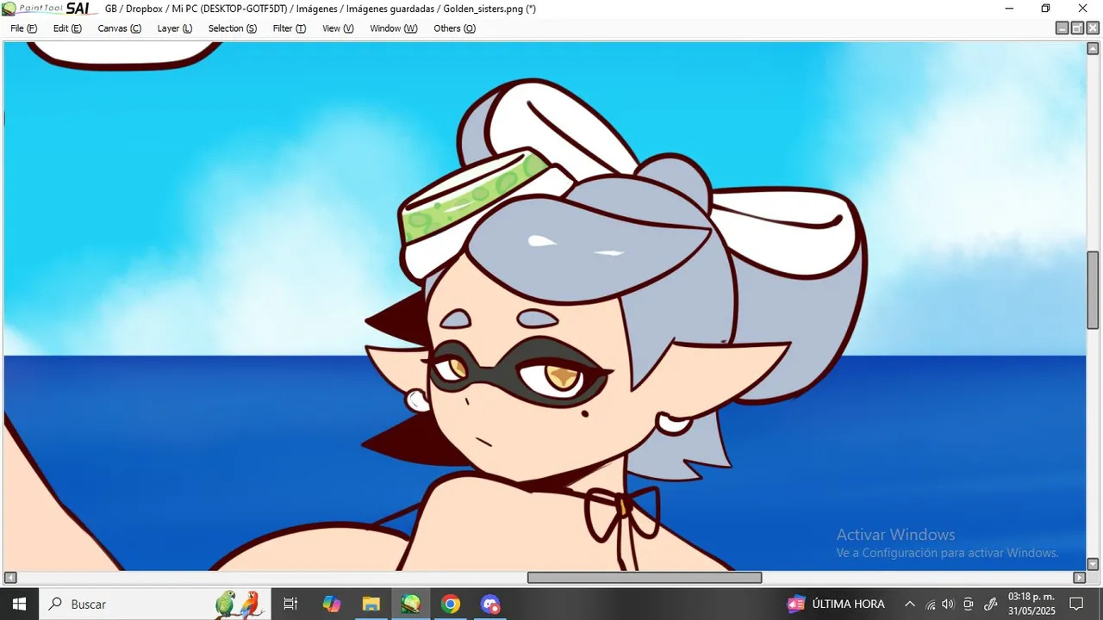Open the View menu

coord(338,28)
